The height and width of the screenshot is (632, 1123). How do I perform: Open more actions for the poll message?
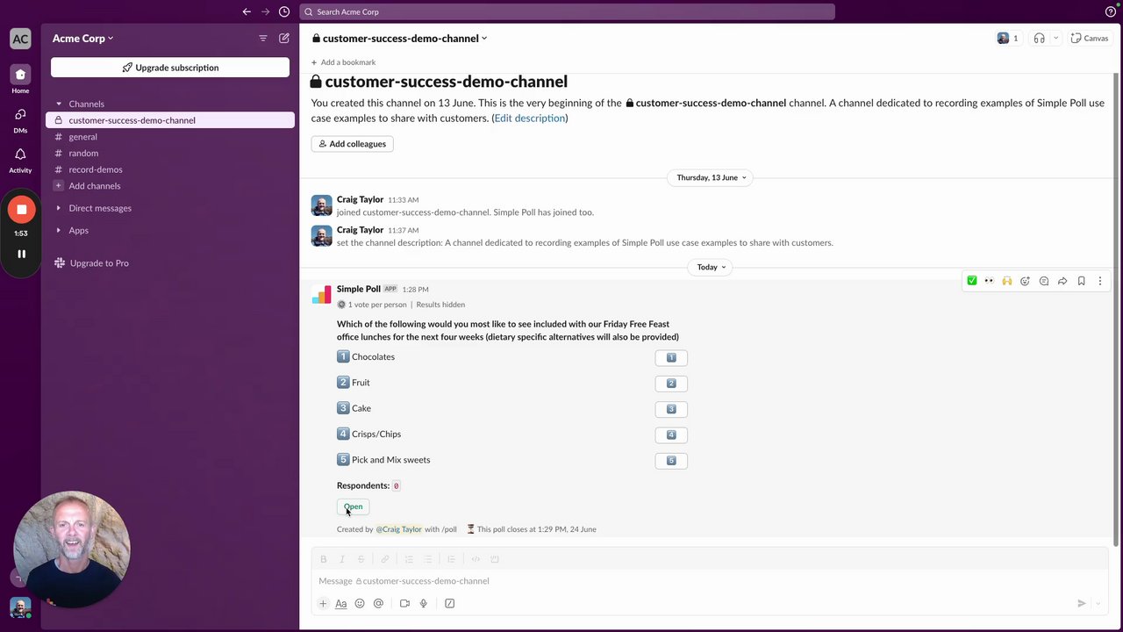click(1099, 281)
